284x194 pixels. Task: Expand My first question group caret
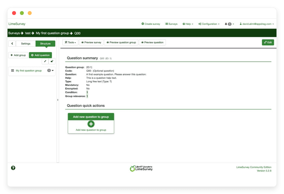pos(53,70)
